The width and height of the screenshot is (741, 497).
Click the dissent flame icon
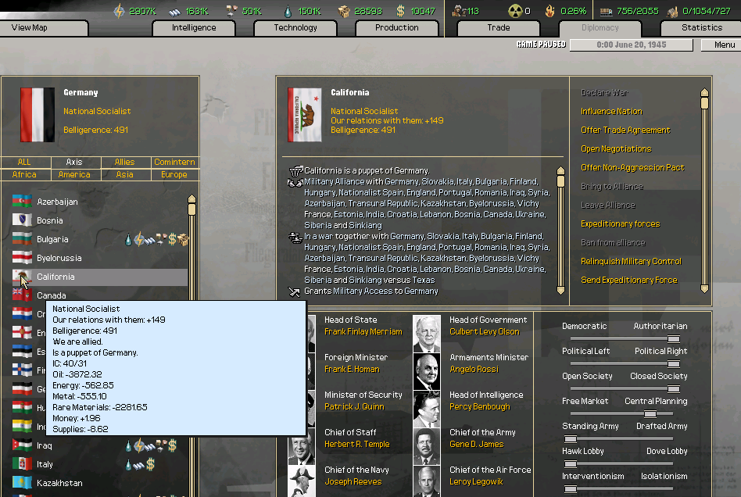tap(550, 11)
